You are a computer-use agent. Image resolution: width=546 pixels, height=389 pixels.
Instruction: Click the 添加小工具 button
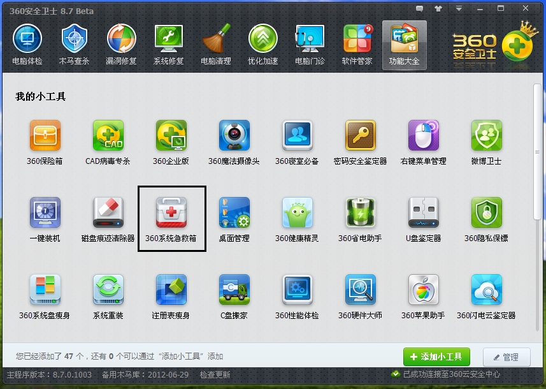point(436,357)
